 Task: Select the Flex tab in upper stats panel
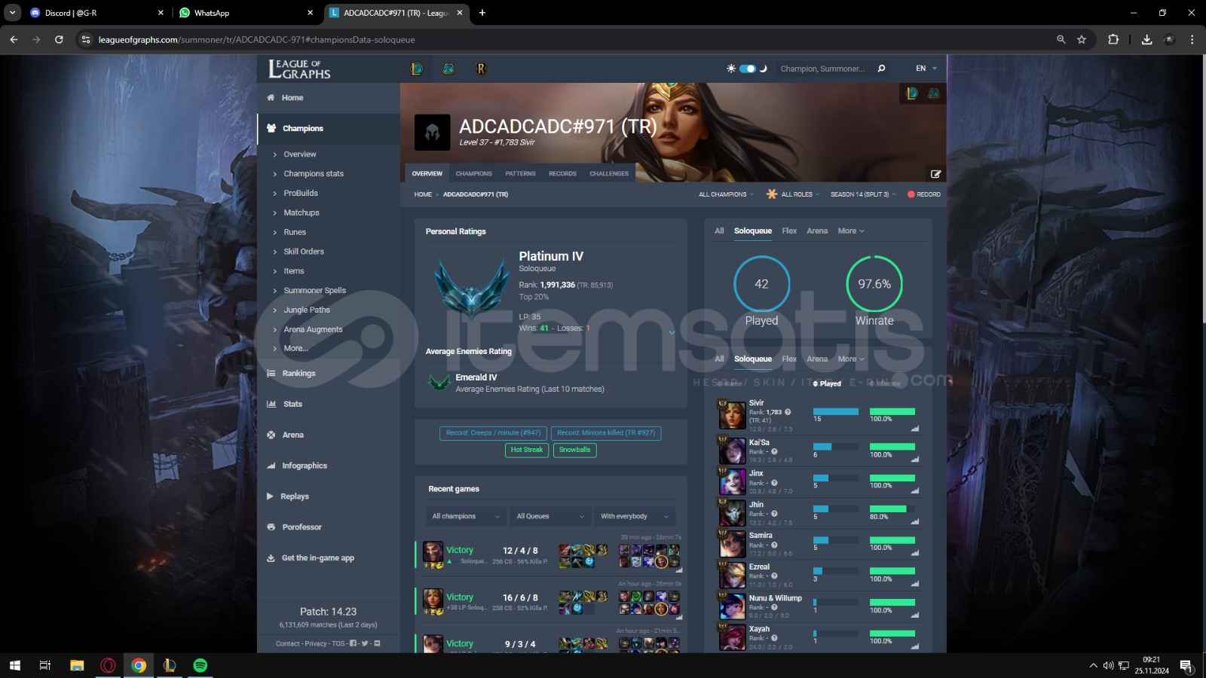pyautogui.click(x=789, y=231)
